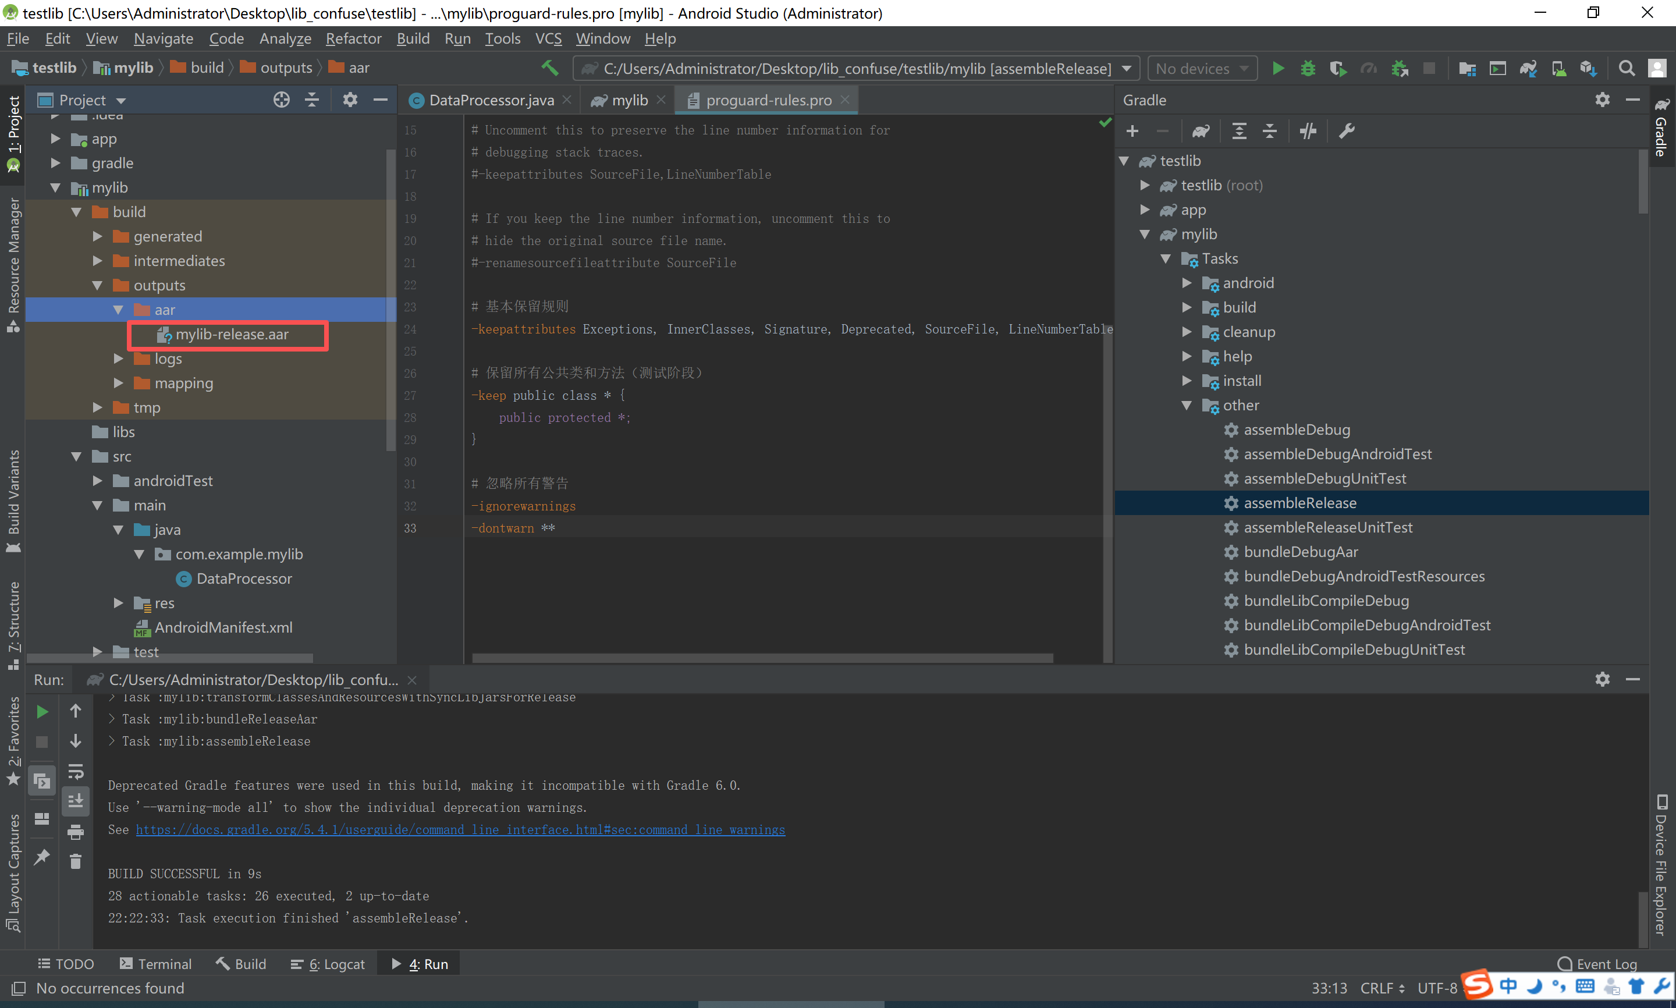Open the Terminal tool window button
This screenshot has width=1676, height=1008.
pyautogui.click(x=155, y=964)
